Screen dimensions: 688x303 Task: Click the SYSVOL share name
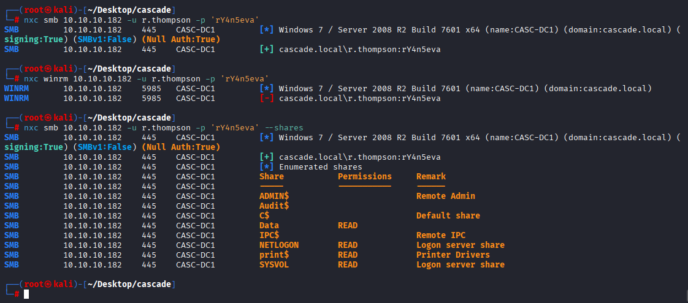(274, 264)
